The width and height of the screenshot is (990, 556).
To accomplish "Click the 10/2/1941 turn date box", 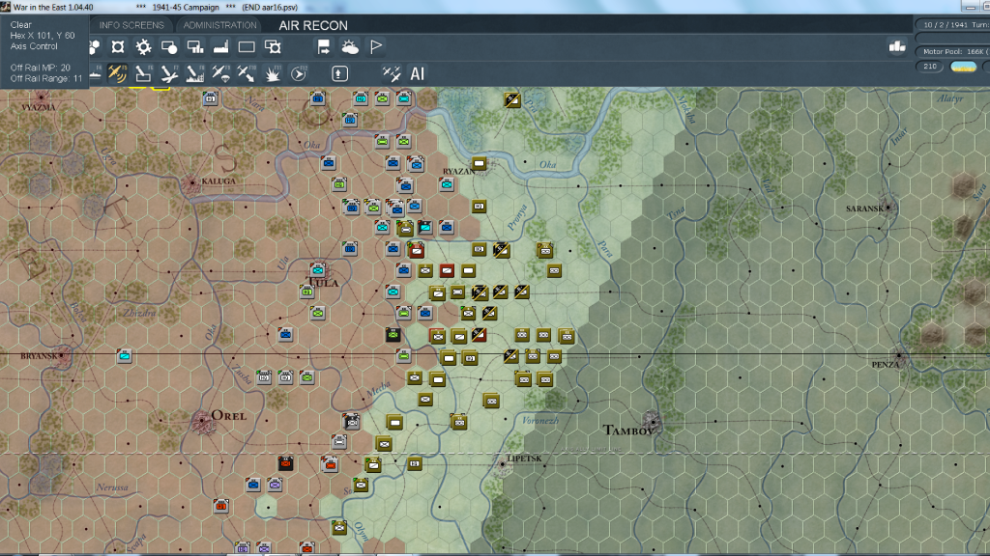I will 953,25.
